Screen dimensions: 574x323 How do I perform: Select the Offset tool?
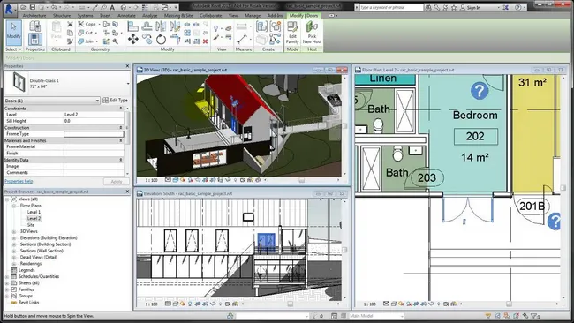click(147, 26)
